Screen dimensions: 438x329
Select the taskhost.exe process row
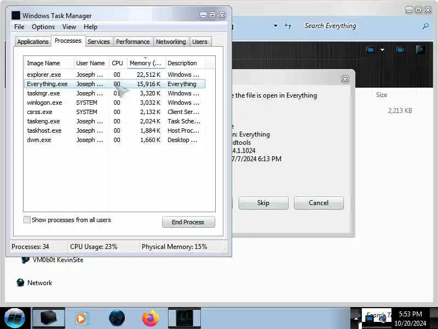click(x=114, y=131)
